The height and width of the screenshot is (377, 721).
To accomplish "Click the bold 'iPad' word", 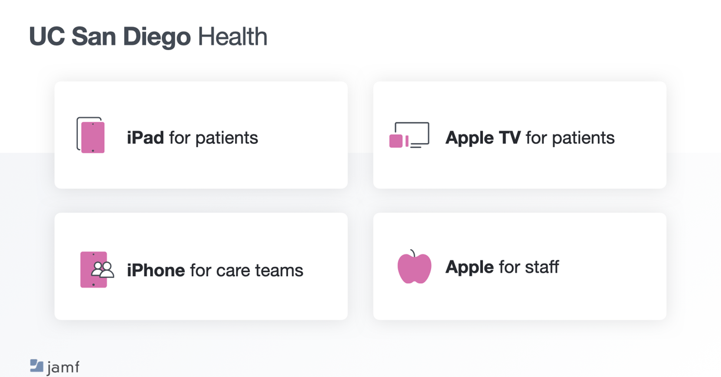I will click(x=145, y=138).
